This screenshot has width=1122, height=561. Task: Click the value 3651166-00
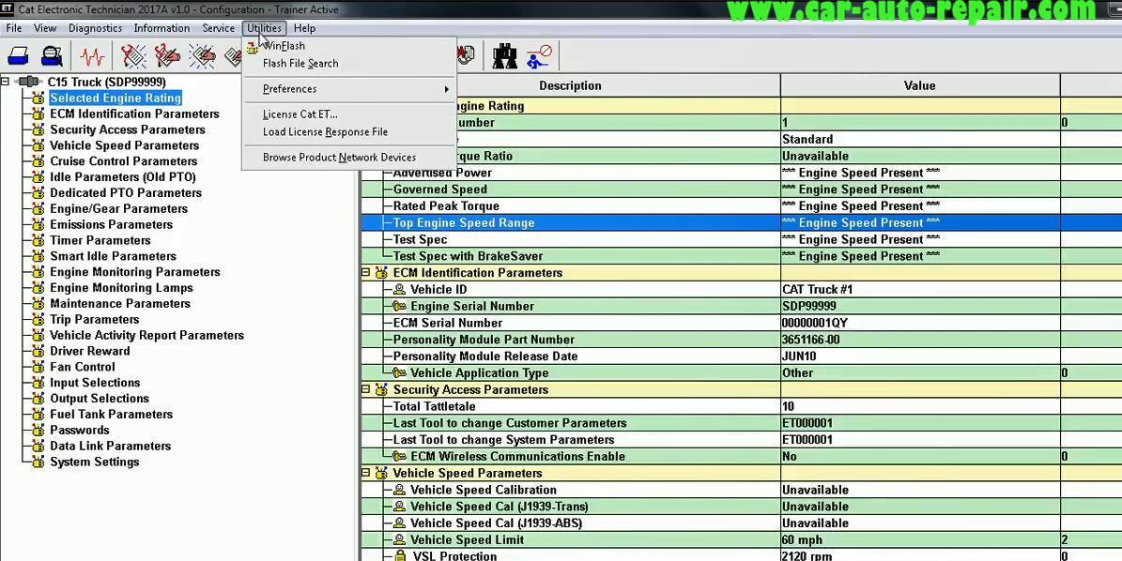[810, 340]
